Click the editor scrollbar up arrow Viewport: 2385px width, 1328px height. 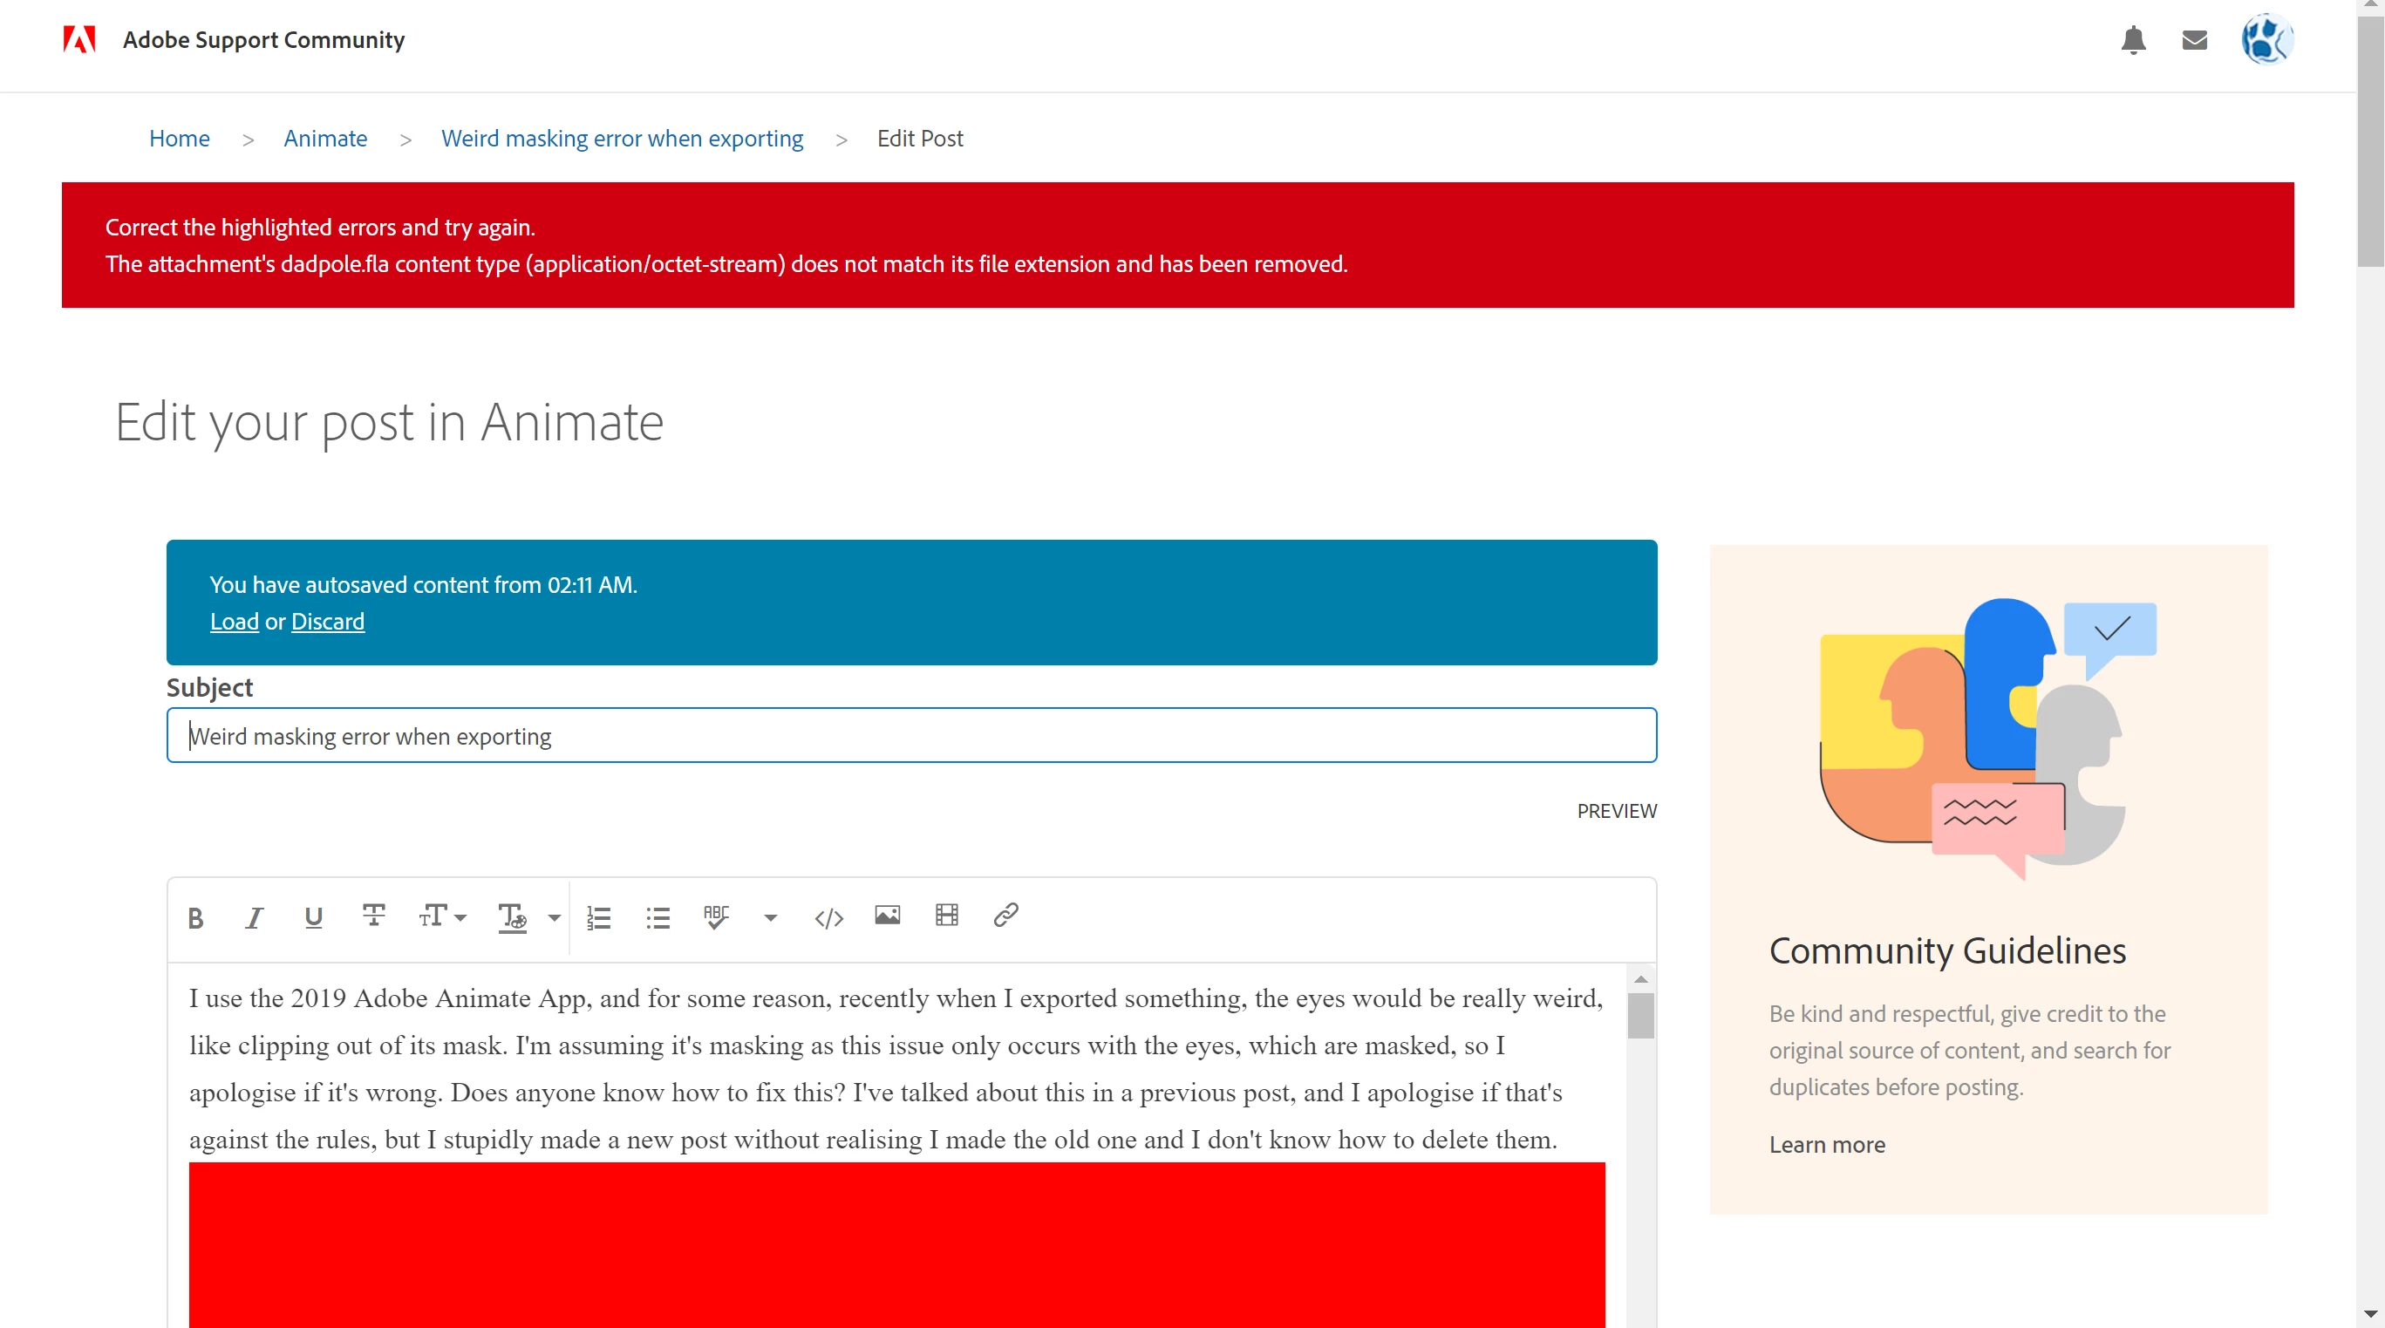point(1639,979)
